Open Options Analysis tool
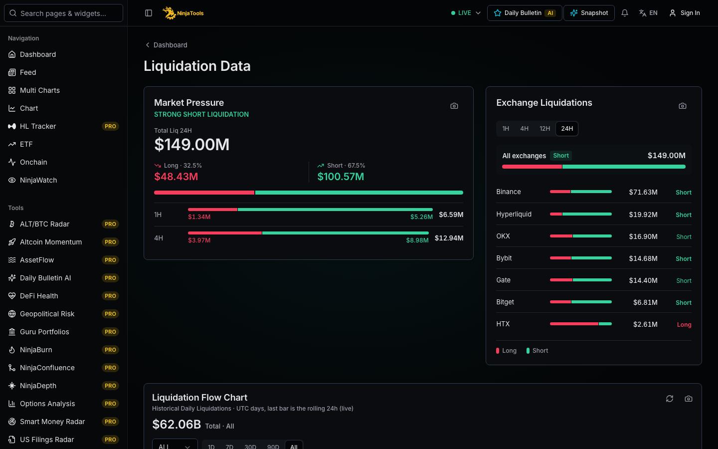The height and width of the screenshot is (449, 718). point(63,404)
